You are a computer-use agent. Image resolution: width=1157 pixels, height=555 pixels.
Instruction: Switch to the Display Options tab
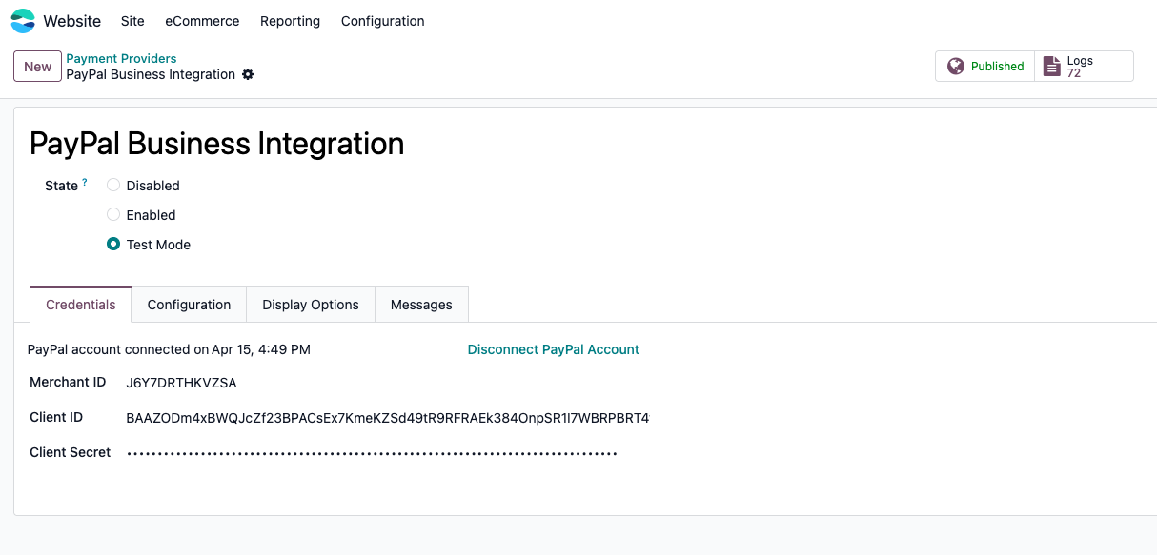point(311,305)
